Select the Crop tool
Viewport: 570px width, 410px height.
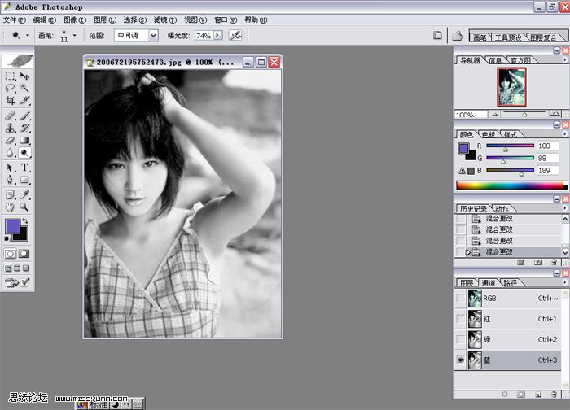pyautogui.click(x=10, y=101)
